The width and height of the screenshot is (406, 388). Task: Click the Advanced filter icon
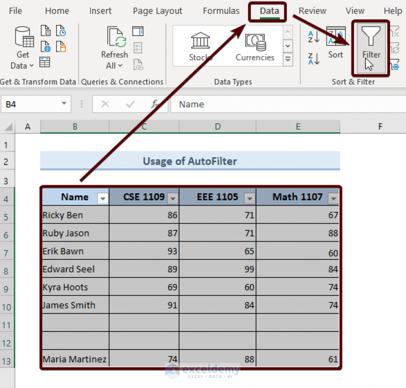(394, 65)
